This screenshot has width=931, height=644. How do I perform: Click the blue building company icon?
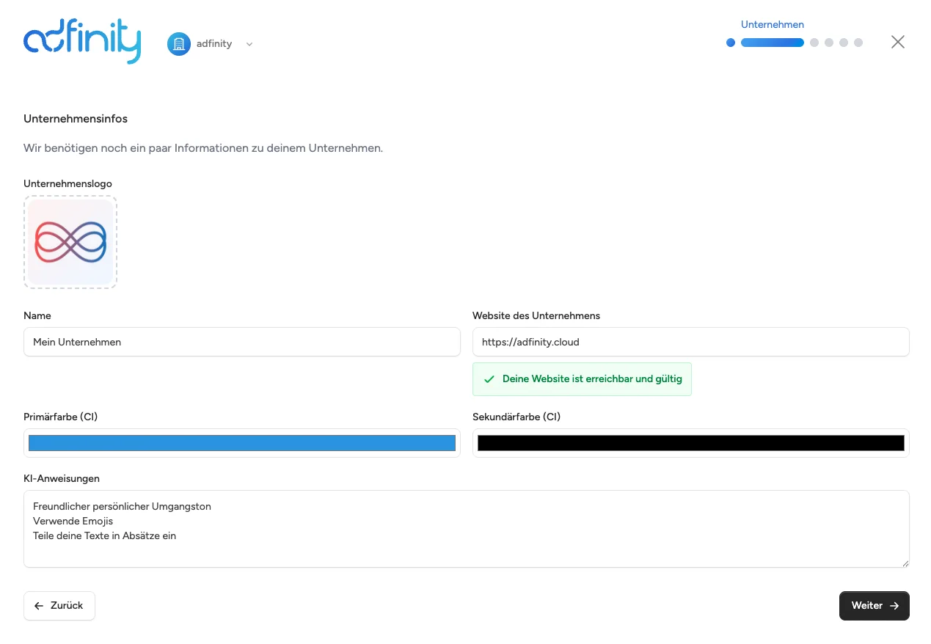(179, 44)
